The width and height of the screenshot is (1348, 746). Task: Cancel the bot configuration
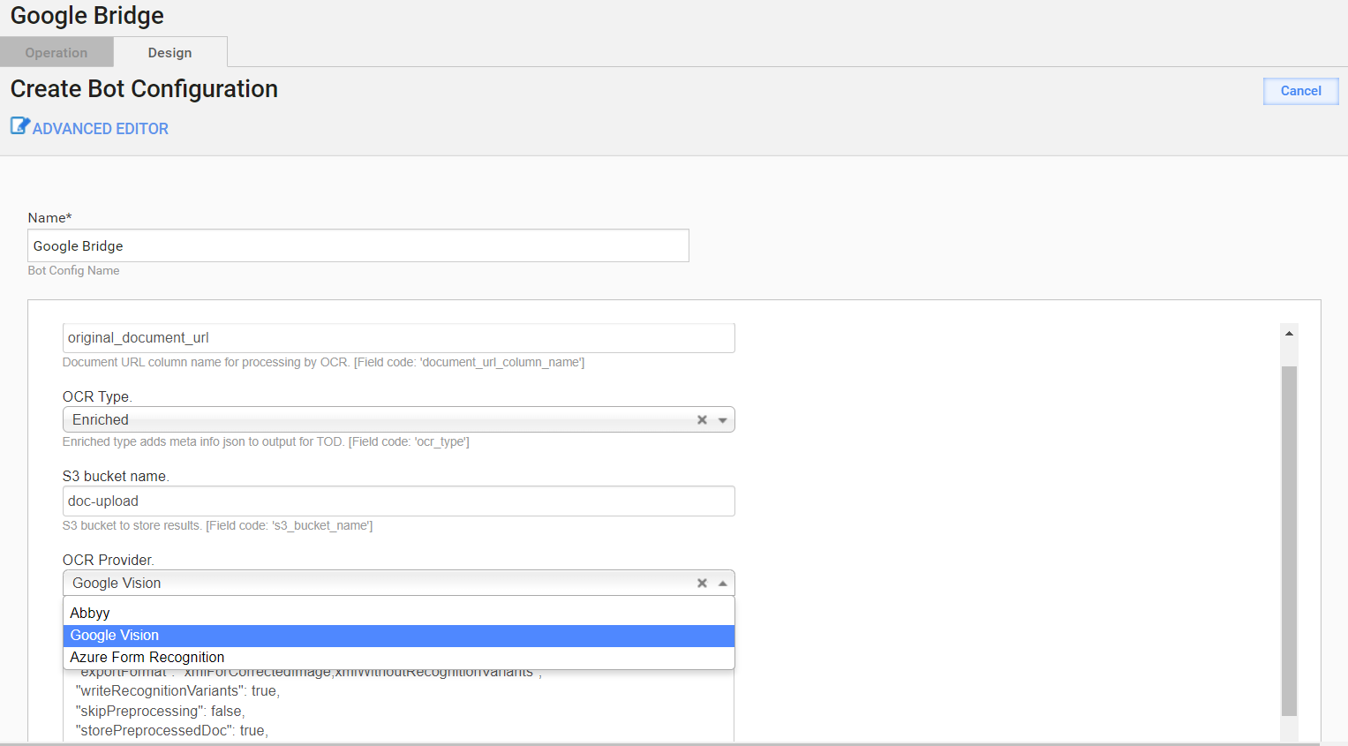tap(1301, 91)
